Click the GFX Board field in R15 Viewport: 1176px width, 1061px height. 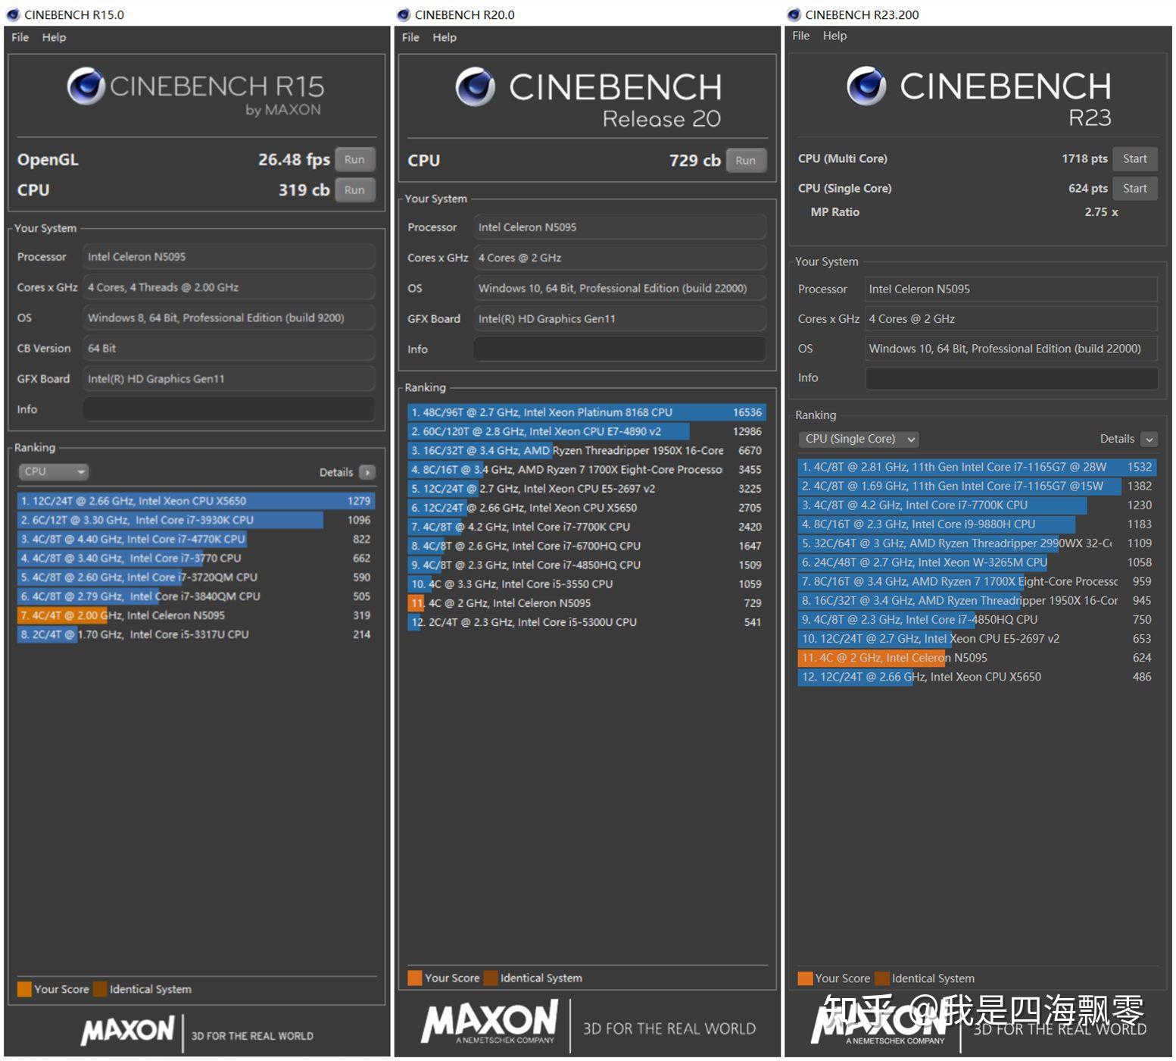[229, 379]
